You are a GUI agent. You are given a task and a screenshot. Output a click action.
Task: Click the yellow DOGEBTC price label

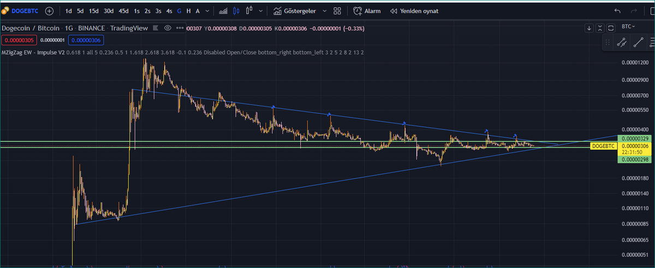pyautogui.click(x=604, y=146)
